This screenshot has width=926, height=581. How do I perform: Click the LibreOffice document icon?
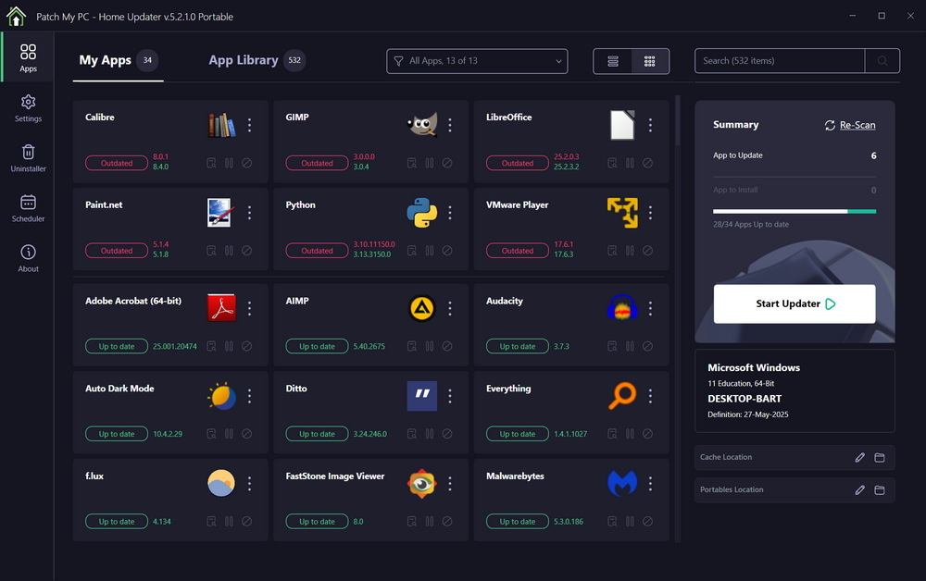622,125
